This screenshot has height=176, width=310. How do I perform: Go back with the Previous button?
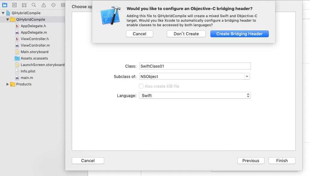[x=251, y=160]
